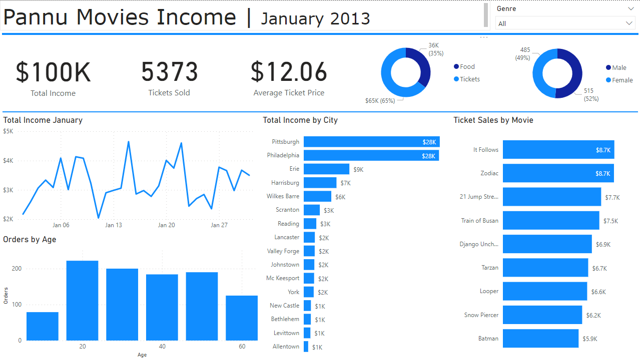Select the Erie income bar
640x359 pixels.
click(x=326, y=169)
